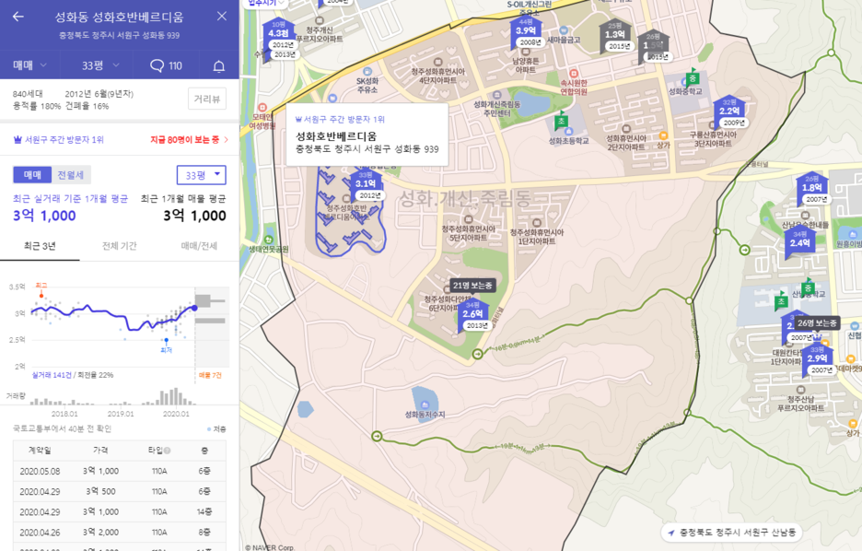Click the apartment name in the map popup

tap(336, 135)
